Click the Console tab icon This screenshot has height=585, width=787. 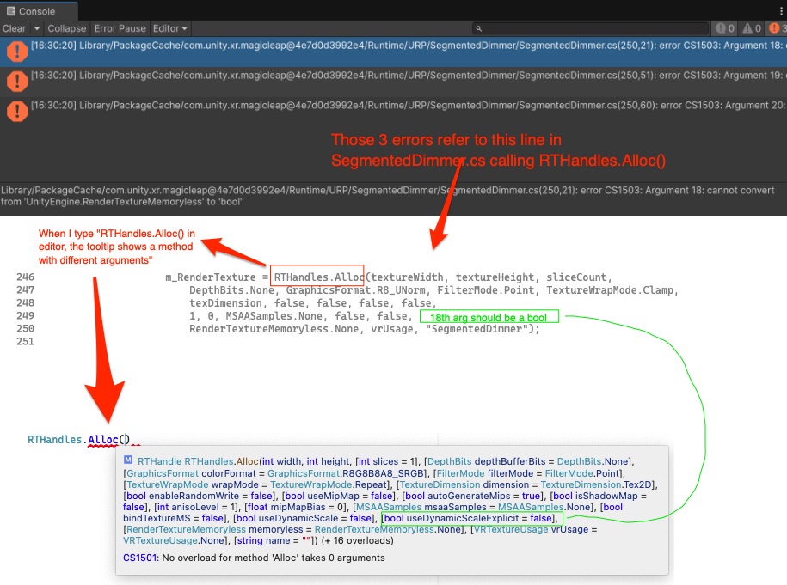(x=10, y=11)
